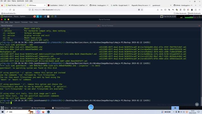The image size is (202, 114).
Task: Click the GitHub icon on the last tab
Action: click(x=174, y=5)
